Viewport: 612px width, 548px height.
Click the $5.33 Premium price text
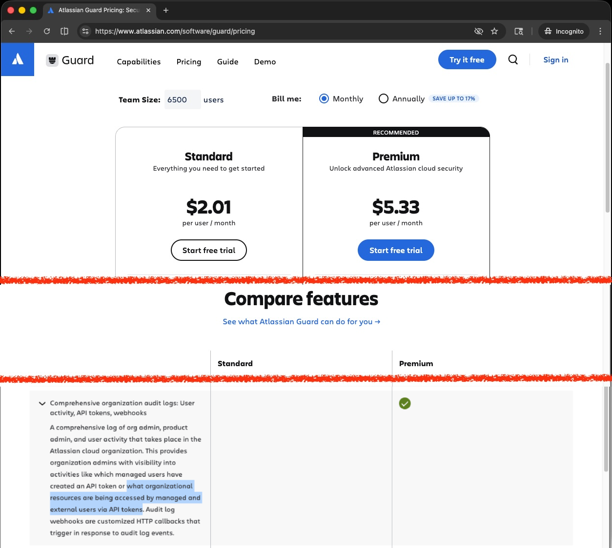(396, 207)
